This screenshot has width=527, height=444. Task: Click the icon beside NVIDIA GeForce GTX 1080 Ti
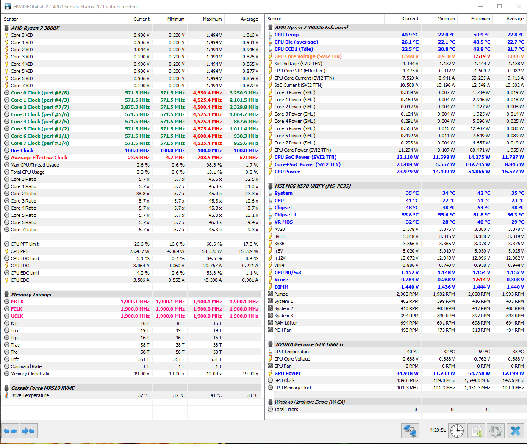click(270, 344)
